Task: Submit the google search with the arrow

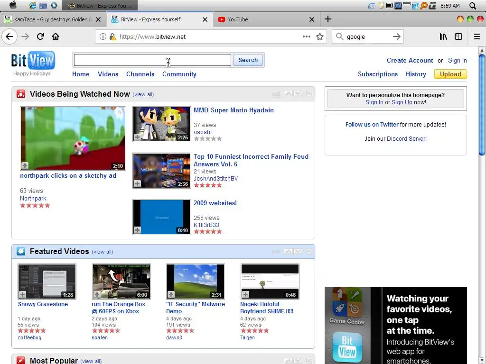Action: click(396, 37)
